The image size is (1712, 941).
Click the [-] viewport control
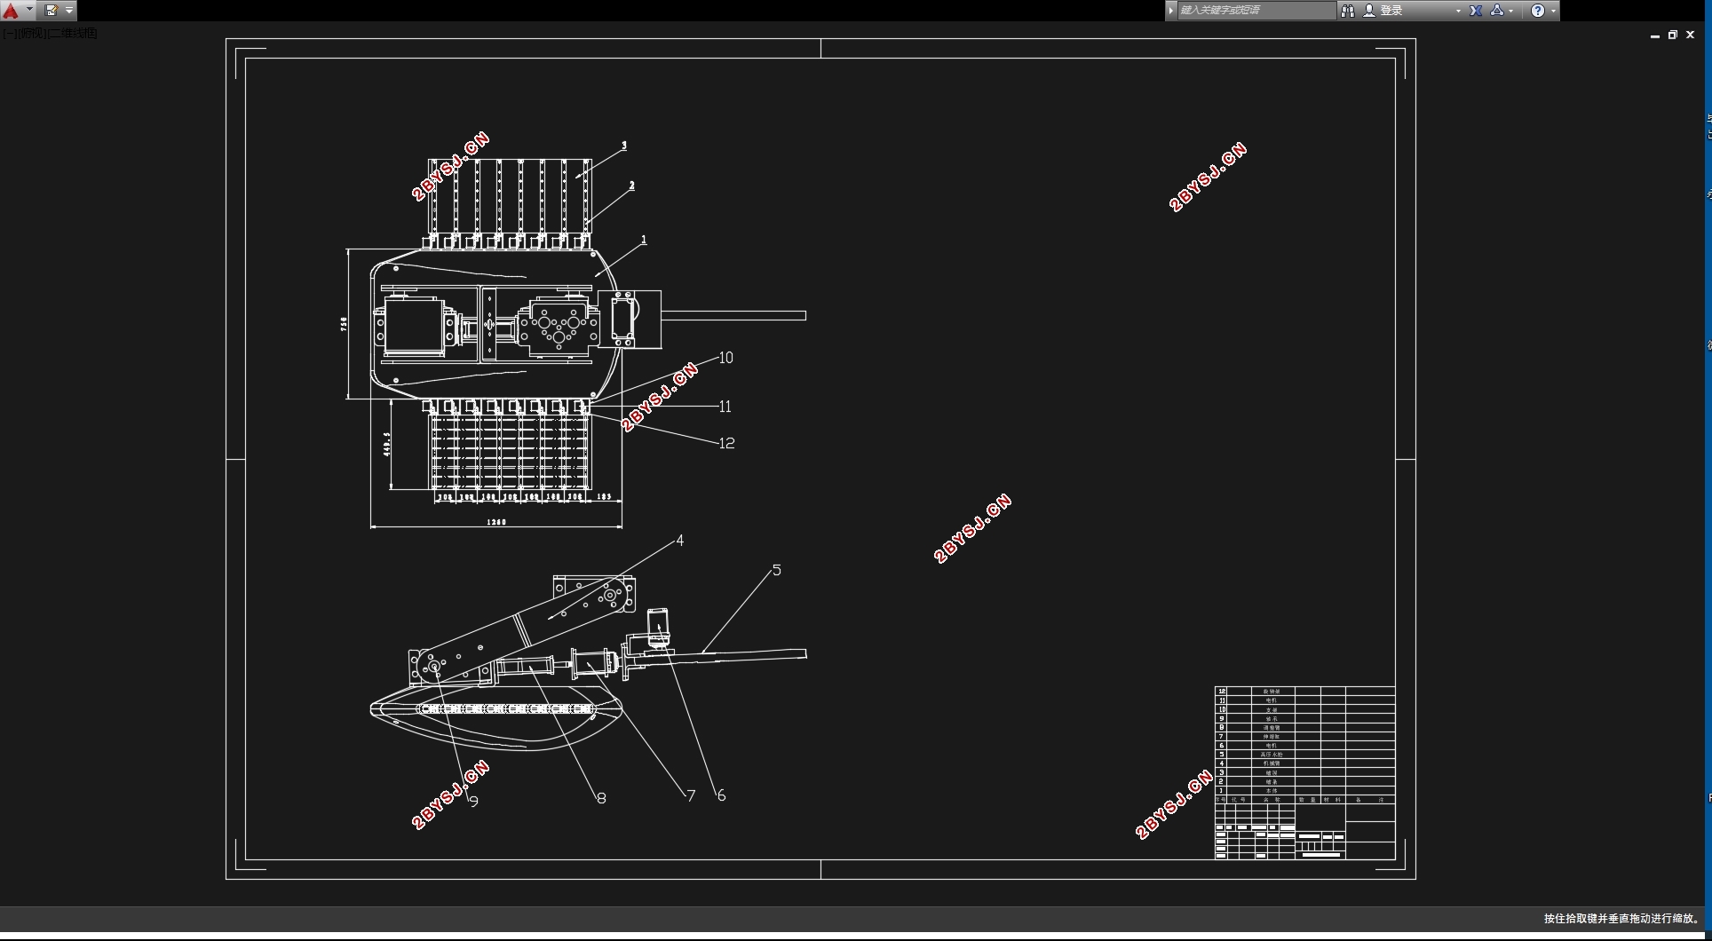click(x=9, y=33)
